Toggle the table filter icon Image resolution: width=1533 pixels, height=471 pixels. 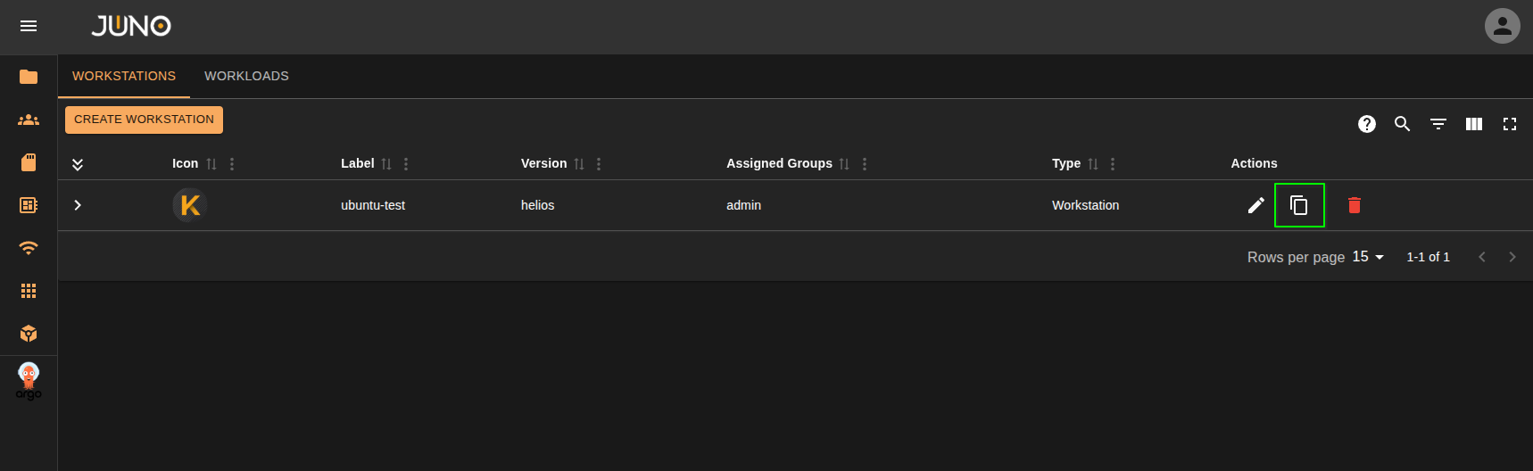1438,124
